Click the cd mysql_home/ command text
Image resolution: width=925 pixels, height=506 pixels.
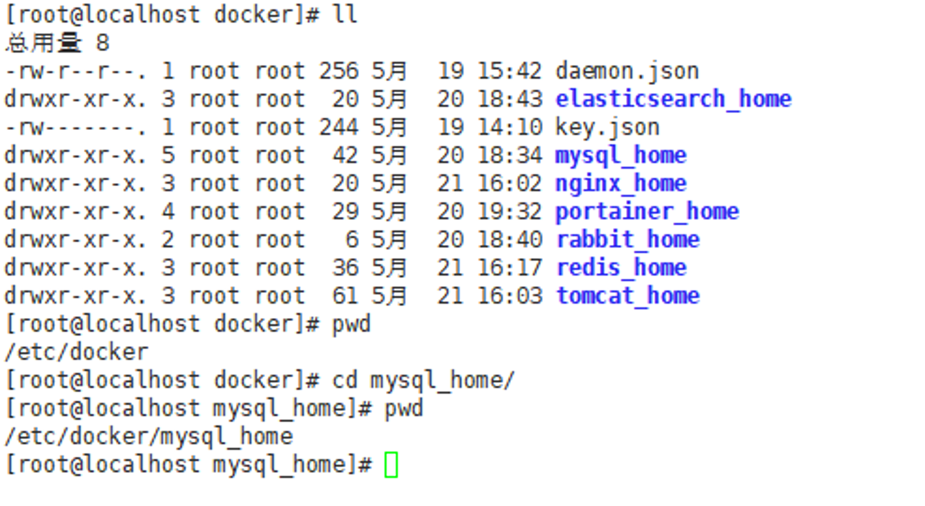pos(423,381)
